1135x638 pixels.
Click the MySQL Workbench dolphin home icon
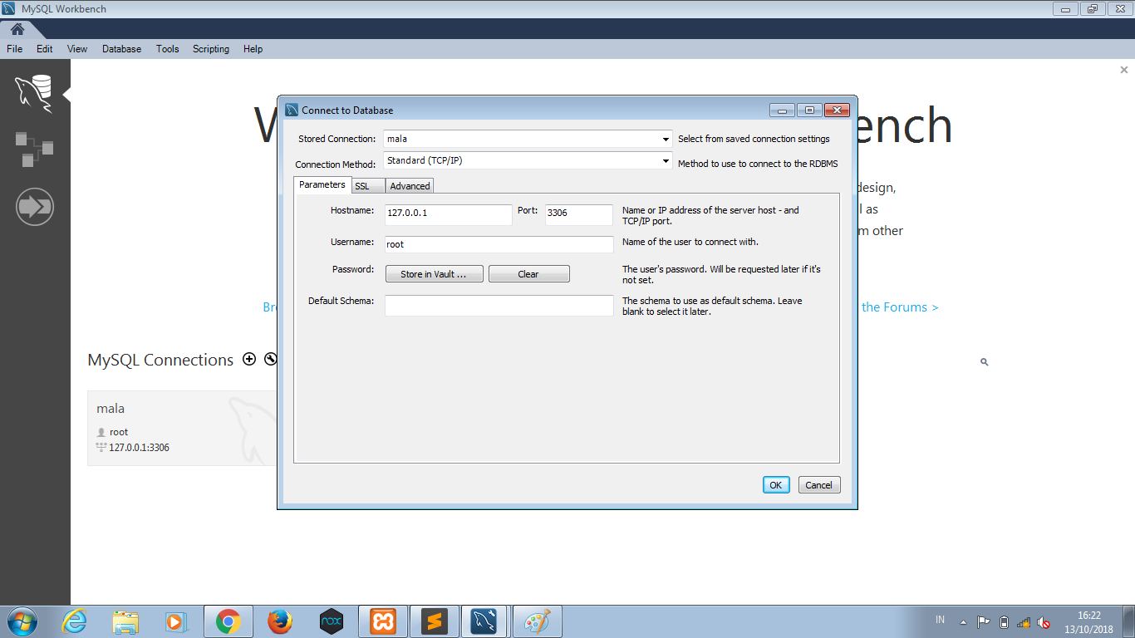coord(34,92)
